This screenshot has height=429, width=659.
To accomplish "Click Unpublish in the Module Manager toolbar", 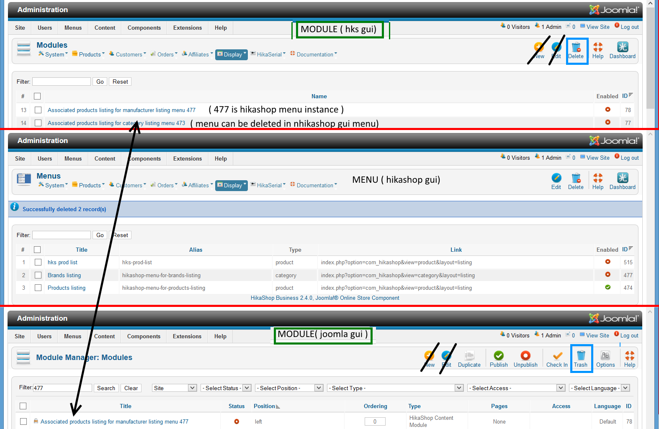I will click(525, 359).
